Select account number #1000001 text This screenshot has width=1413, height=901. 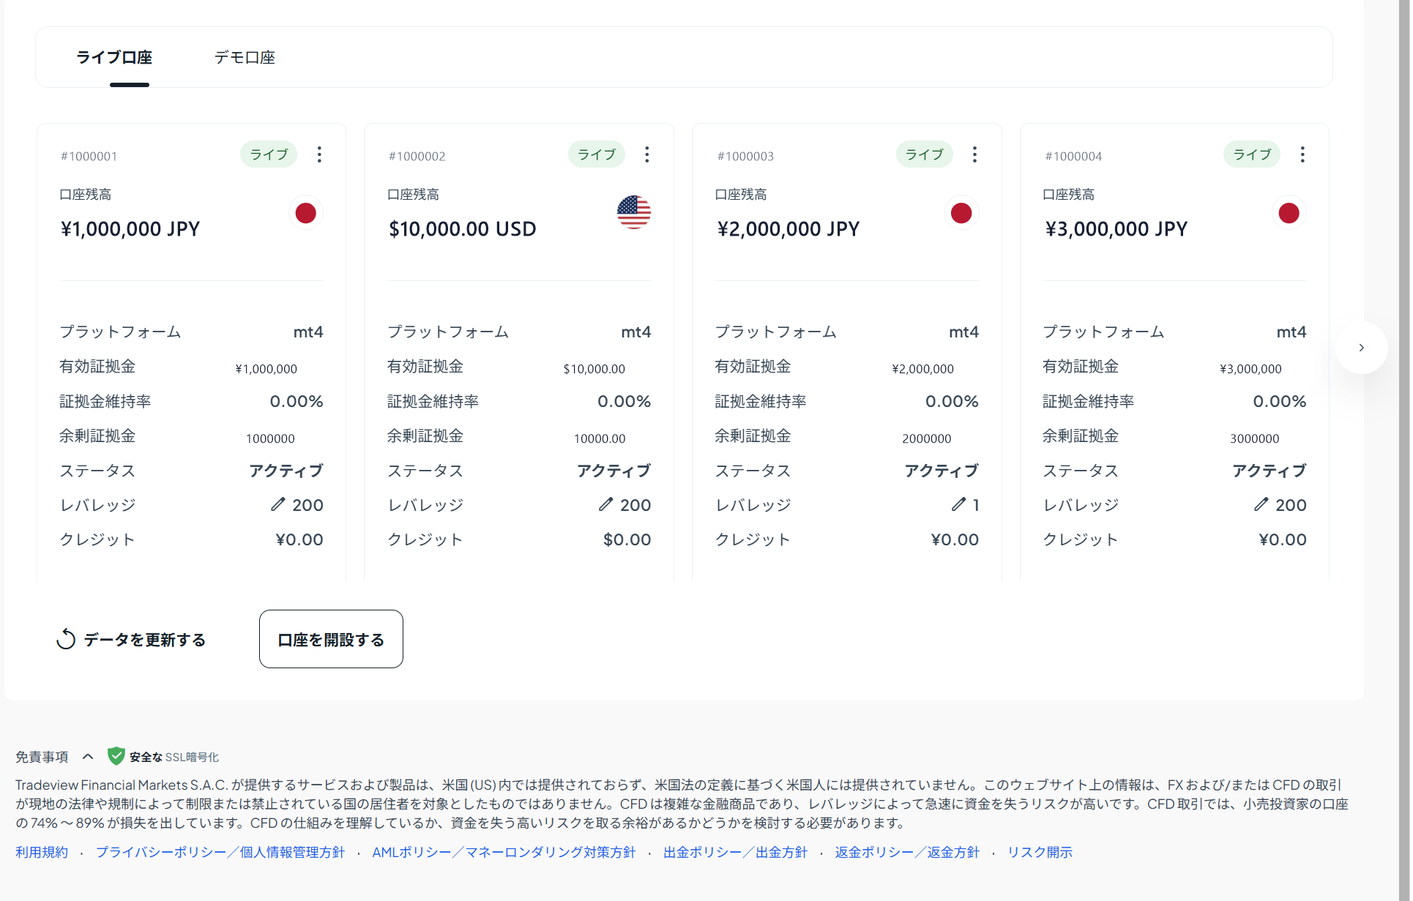pos(89,156)
